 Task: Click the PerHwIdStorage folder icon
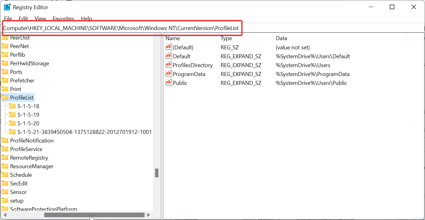[x=5, y=63]
